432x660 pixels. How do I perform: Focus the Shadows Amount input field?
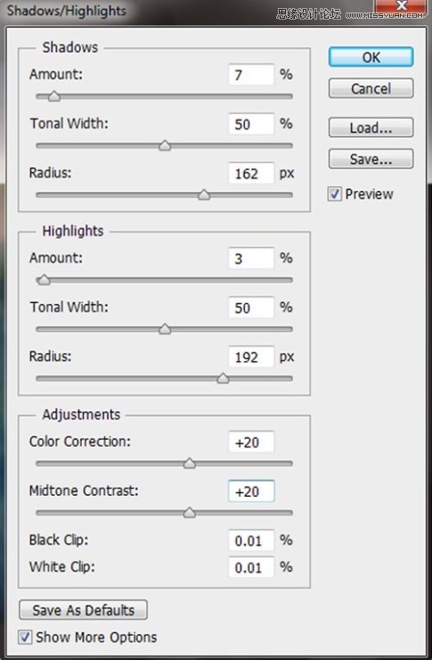point(251,75)
